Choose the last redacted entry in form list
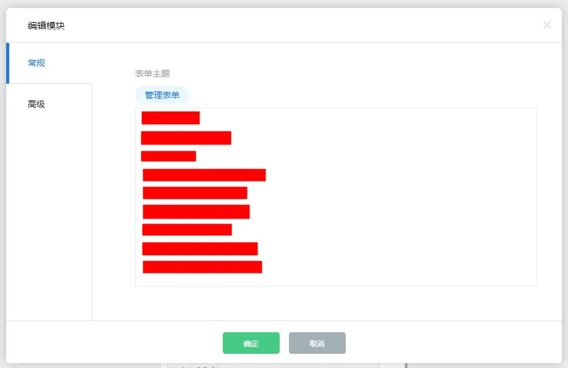568x368 pixels. point(203,267)
